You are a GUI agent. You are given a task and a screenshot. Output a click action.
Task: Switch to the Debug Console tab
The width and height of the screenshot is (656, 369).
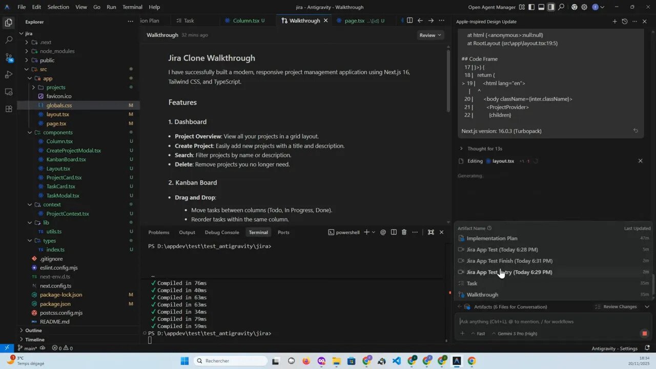coord(222,232)
